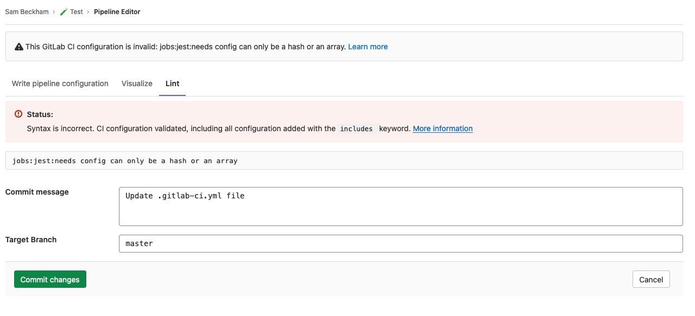Open the Learn more link
The width and height of the screenshot is (695, 316).
point(368,47)
